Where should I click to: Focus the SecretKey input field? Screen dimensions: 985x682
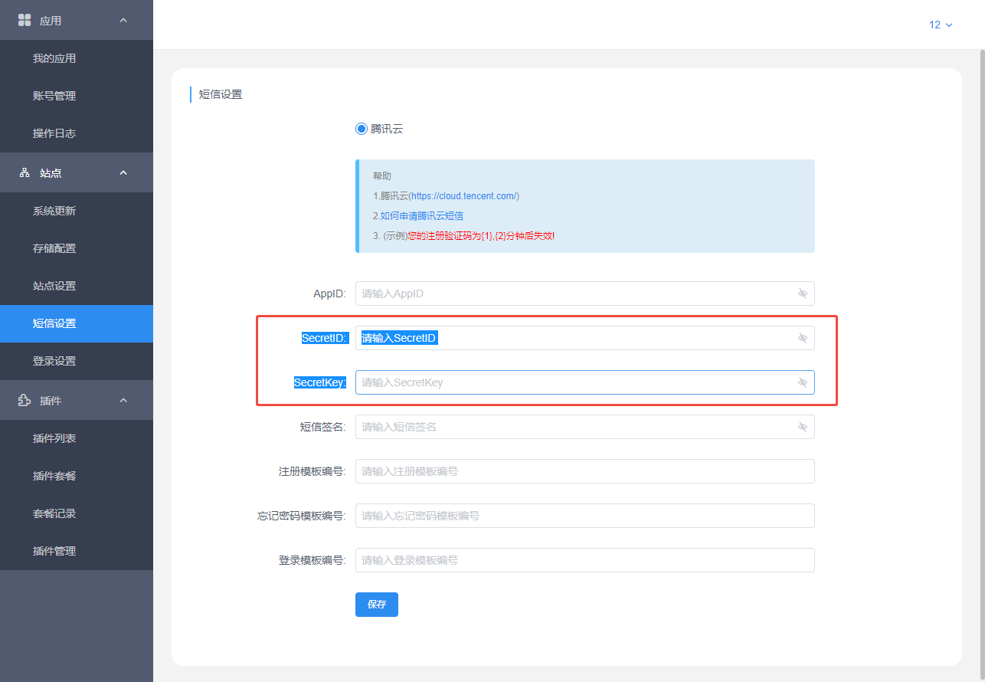tap(585, 382)
